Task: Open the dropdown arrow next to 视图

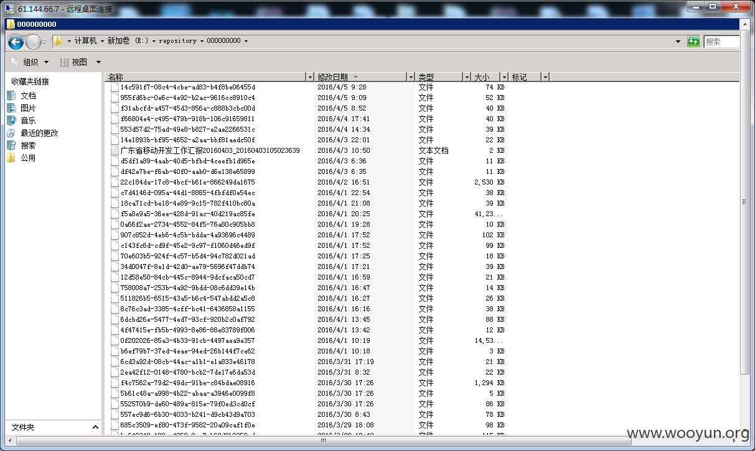Action: (98, 62)
